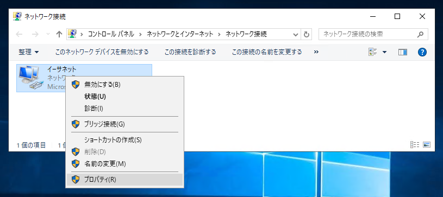Click ネットワーク接続 in the address path
Viewport: 443px width, 197px height.
pyautogui.click(x=246, y=34)
